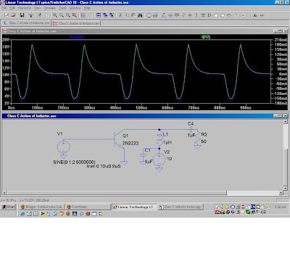The height and width of the screenshot is (272, 290).
Task: Switch to Blogger taskbar window
Action: pyautogui.click(x=42, y=207)
